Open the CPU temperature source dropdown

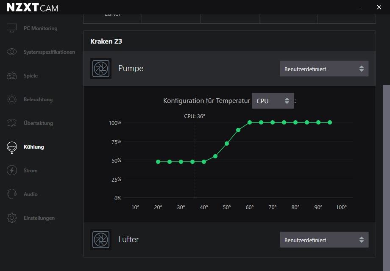[273, 101]
